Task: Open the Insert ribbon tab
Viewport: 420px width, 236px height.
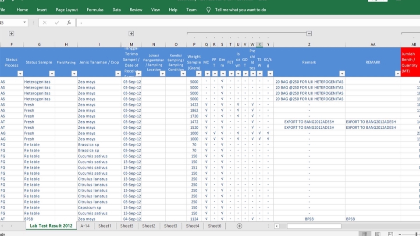Action: click(42, 10)
